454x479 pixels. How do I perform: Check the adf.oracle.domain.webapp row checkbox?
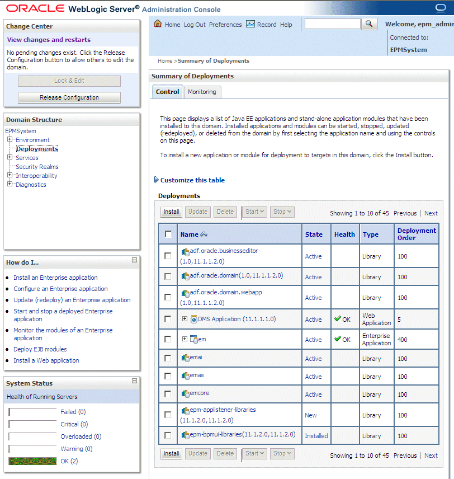click(168, 297)
